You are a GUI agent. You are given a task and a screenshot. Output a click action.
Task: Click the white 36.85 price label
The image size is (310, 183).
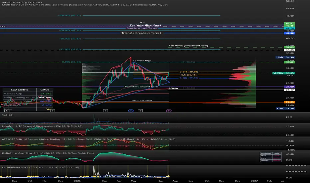coord(289,50)
